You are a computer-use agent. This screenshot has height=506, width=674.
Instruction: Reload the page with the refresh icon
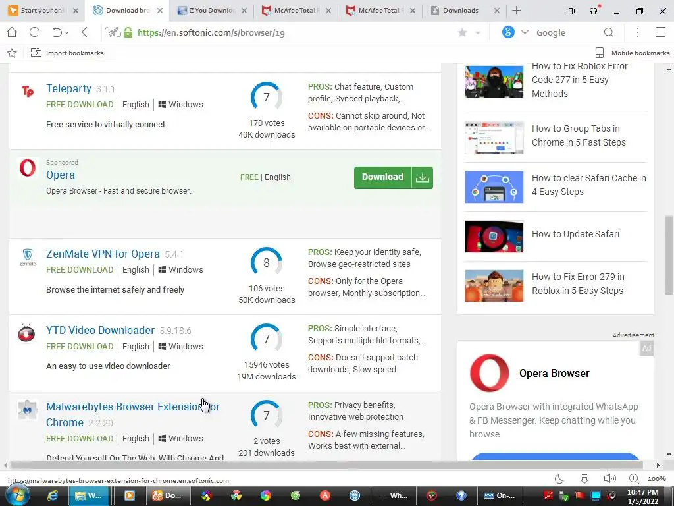pos(34,32)
